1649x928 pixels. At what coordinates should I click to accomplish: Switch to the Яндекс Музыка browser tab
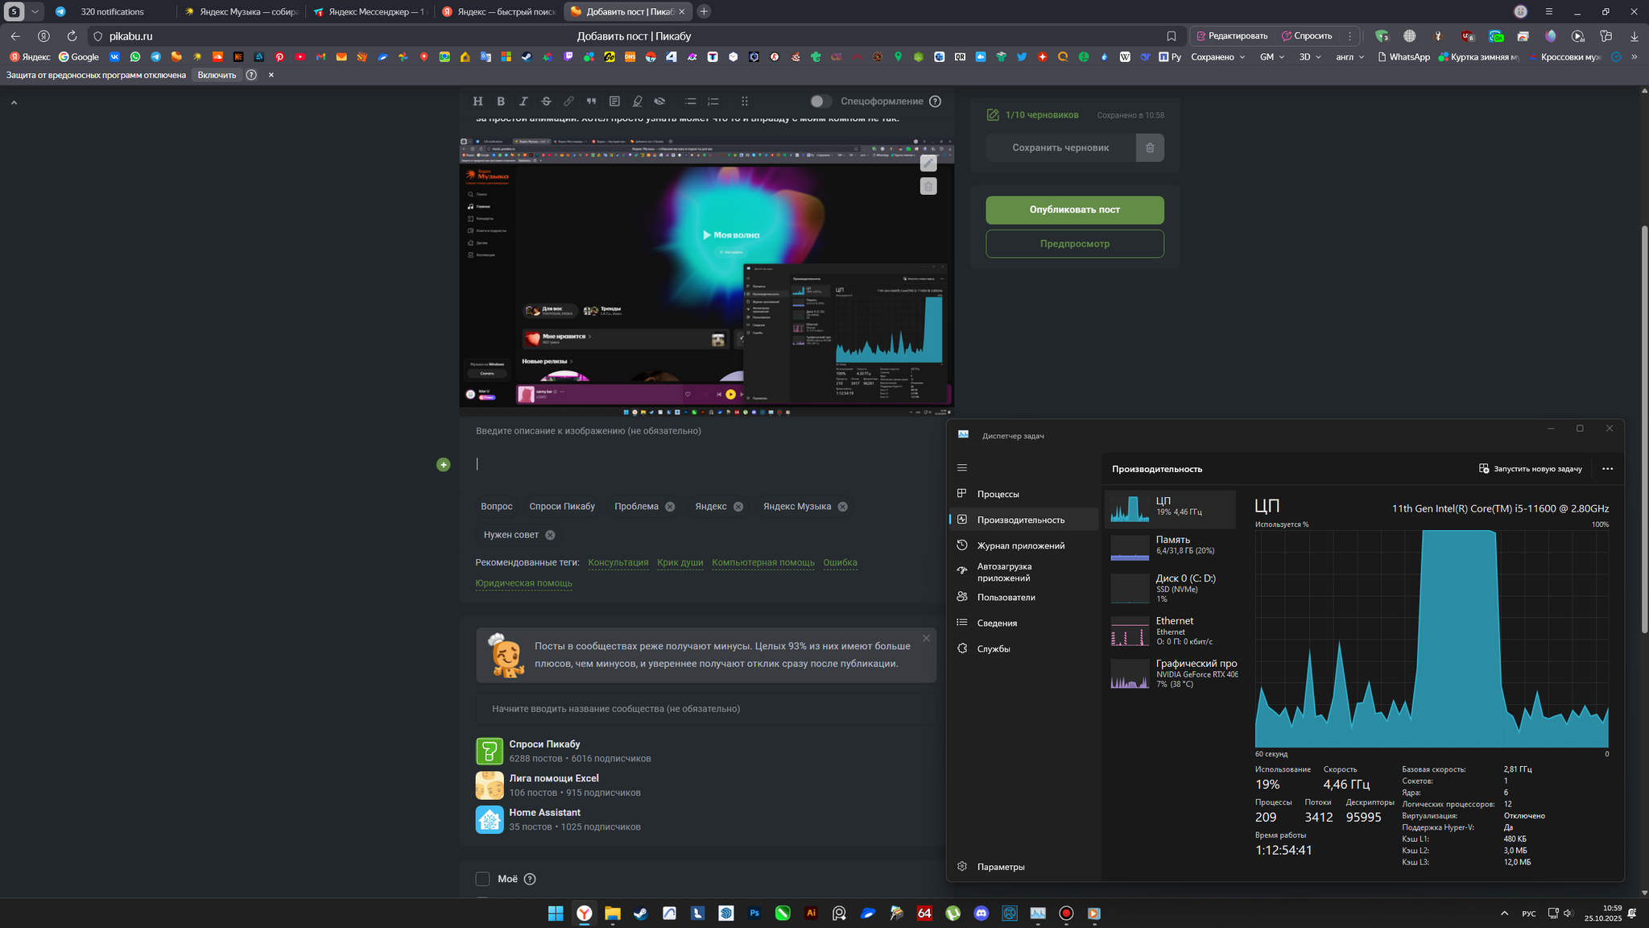tap(242, 12)
